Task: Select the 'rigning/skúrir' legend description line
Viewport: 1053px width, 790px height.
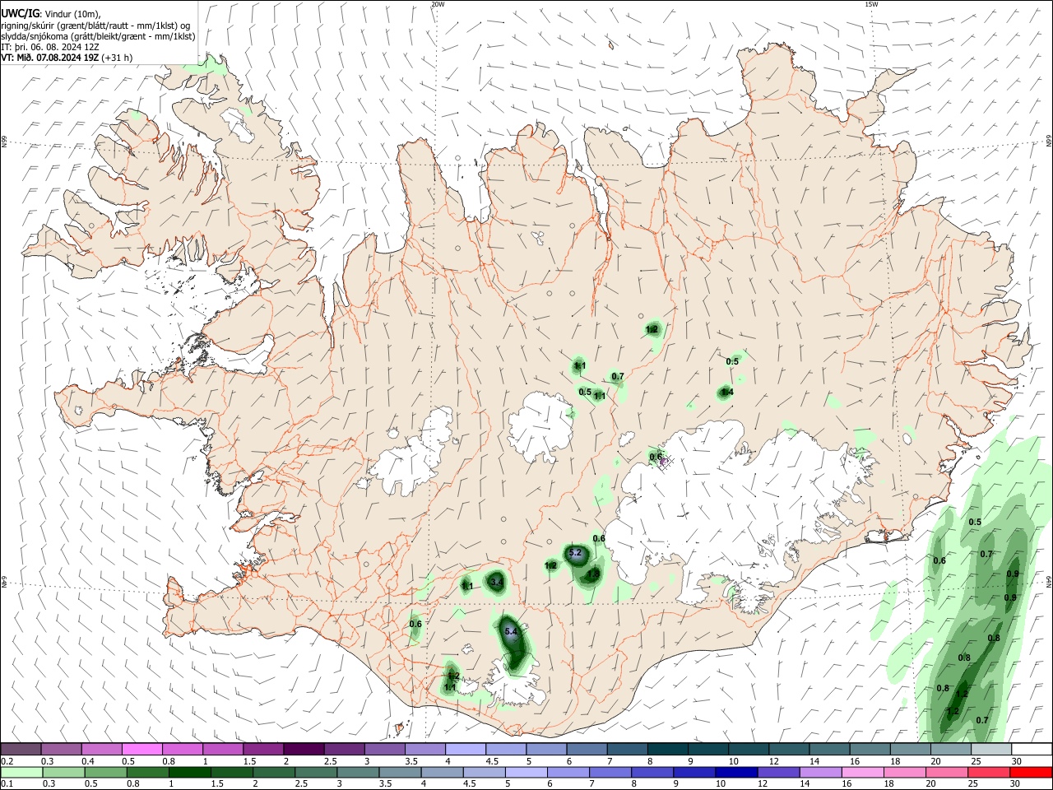Action: tap(95, 26)
